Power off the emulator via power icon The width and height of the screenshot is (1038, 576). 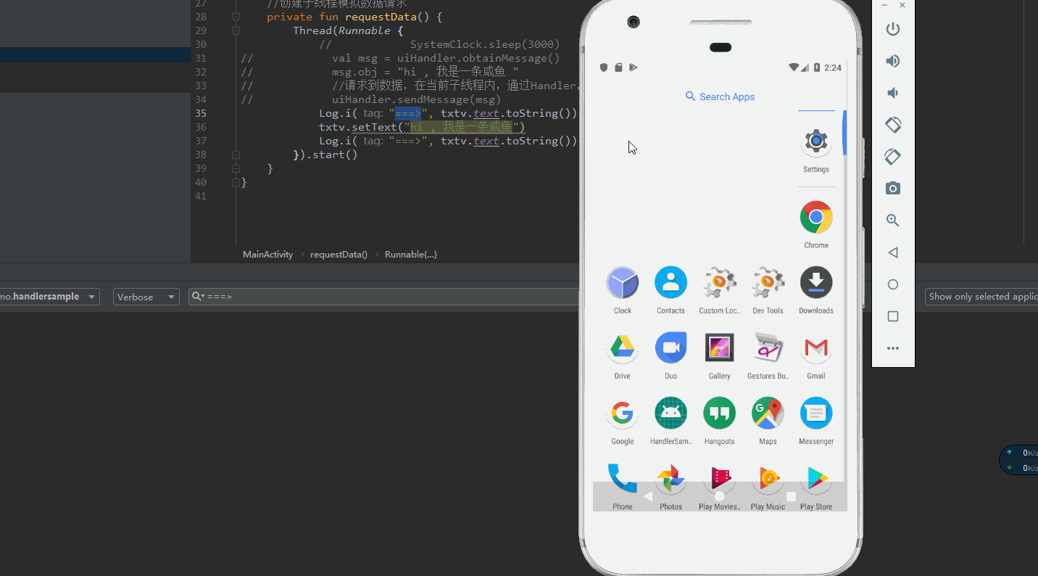[x=892, y=29]
